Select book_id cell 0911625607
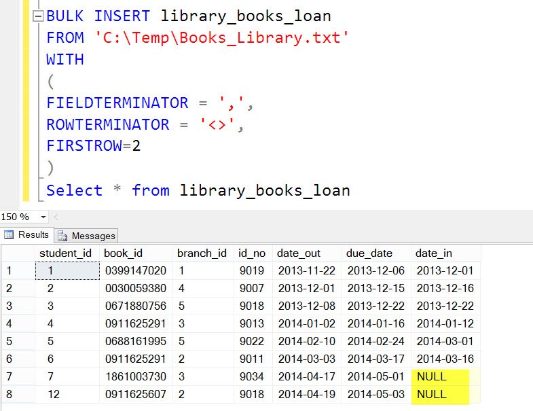 136,394
